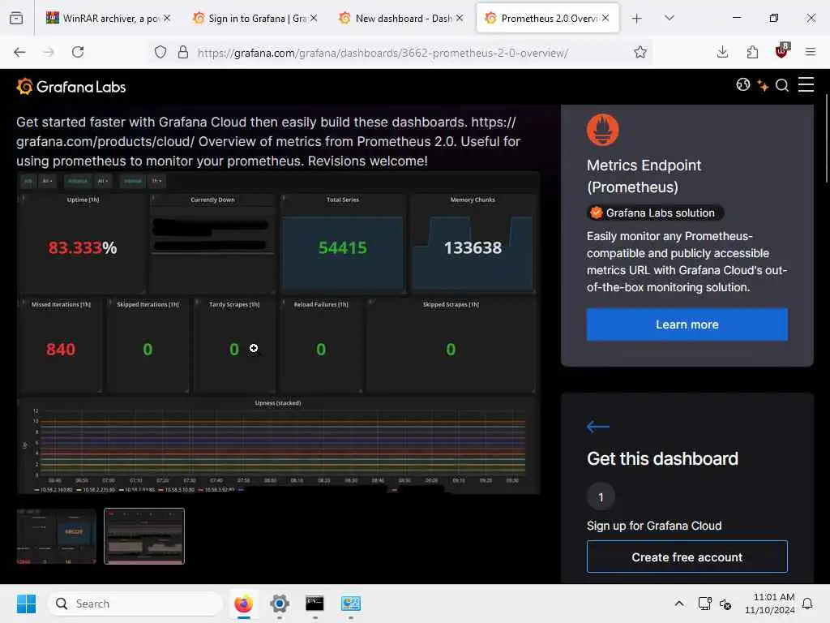Open the terminal taskbar app
The height and width of the screenshot is (623, 830).
coord(314,604)
